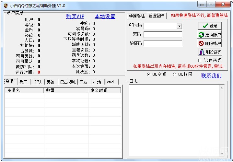Click the 剩余时间 column header

[x=104, y=90]
